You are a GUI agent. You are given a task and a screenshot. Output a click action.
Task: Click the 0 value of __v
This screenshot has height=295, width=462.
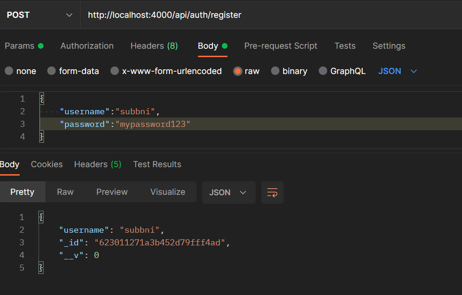(96, 256)
